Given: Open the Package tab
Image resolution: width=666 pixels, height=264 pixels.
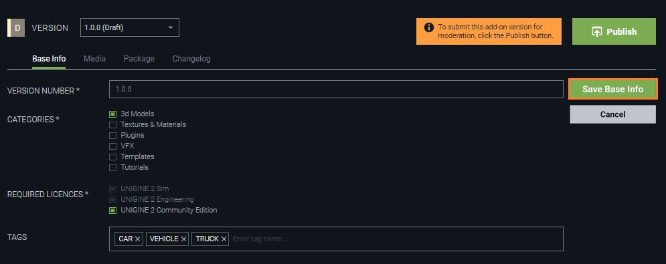Looking at the screenshot, I should (139, 59).
